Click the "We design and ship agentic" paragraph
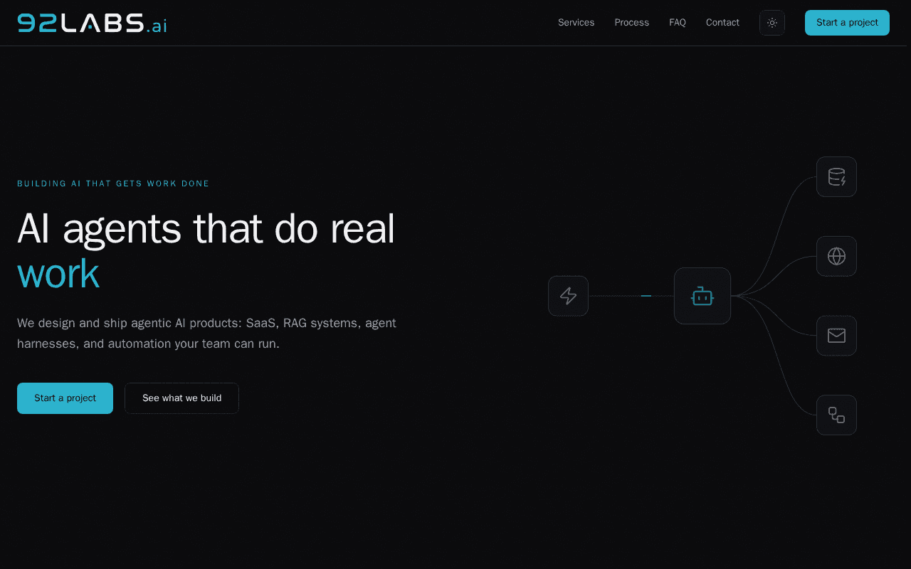The width and height of the screenshot is (911, 569). 206,334
